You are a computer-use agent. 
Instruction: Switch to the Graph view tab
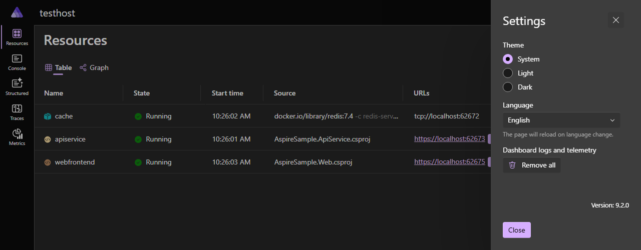[94, 67]
